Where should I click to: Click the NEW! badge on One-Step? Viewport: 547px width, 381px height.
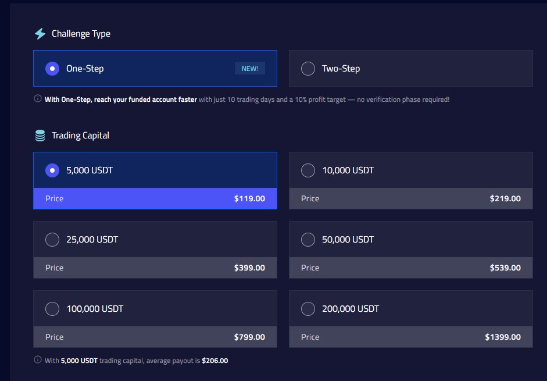tap(250, 69)
